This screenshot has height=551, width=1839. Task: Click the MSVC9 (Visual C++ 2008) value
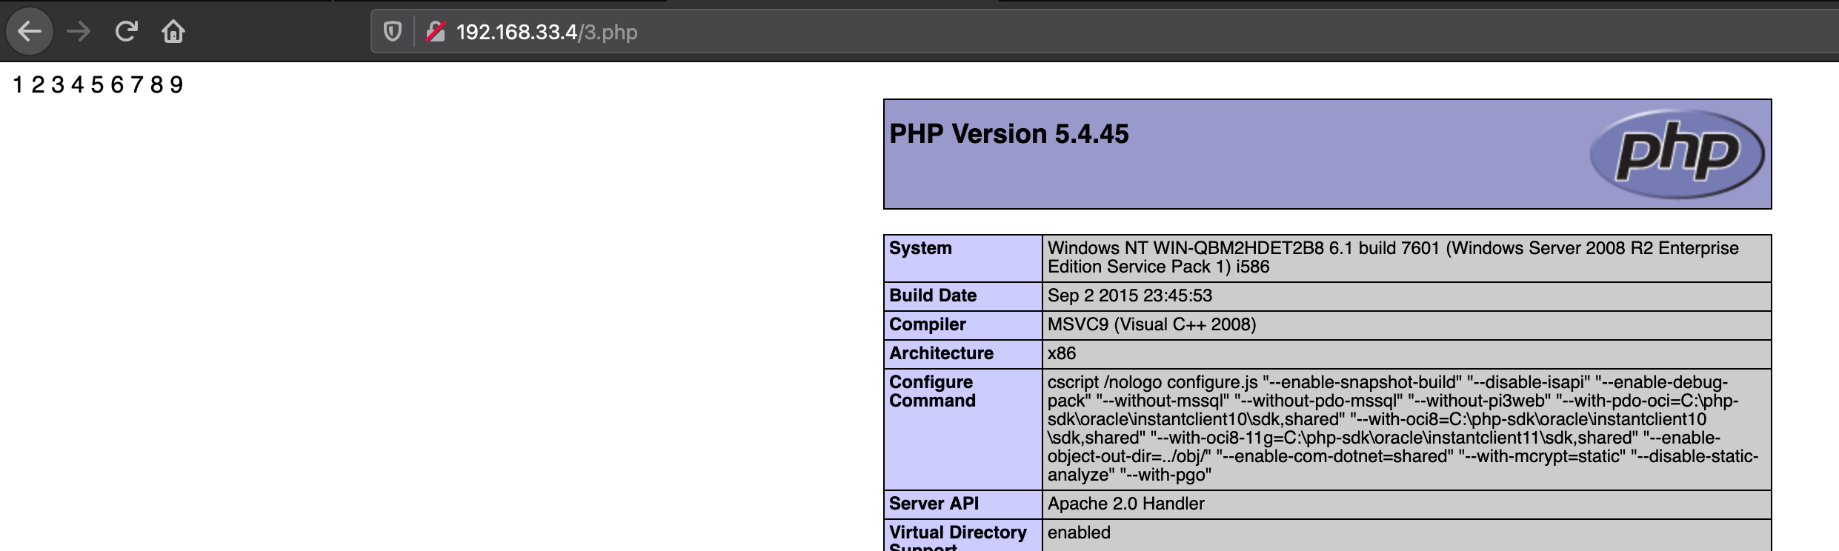tap(1151, 324)
